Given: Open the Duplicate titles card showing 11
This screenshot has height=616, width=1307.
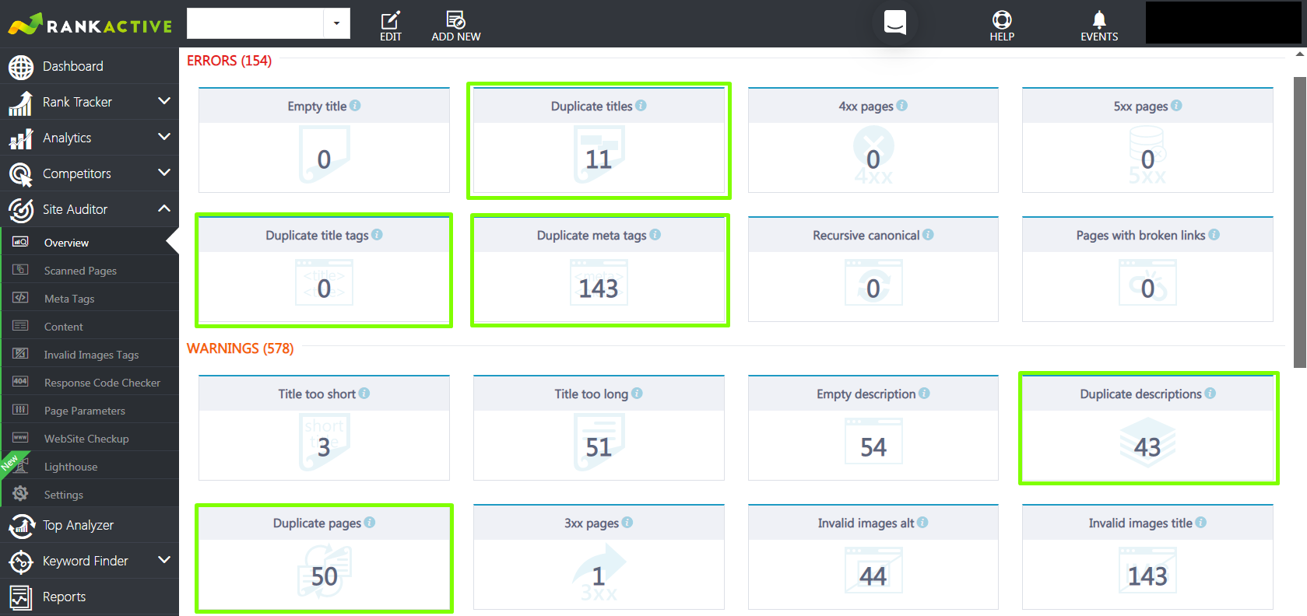Looking at the screenshot, I should [599, 141].
